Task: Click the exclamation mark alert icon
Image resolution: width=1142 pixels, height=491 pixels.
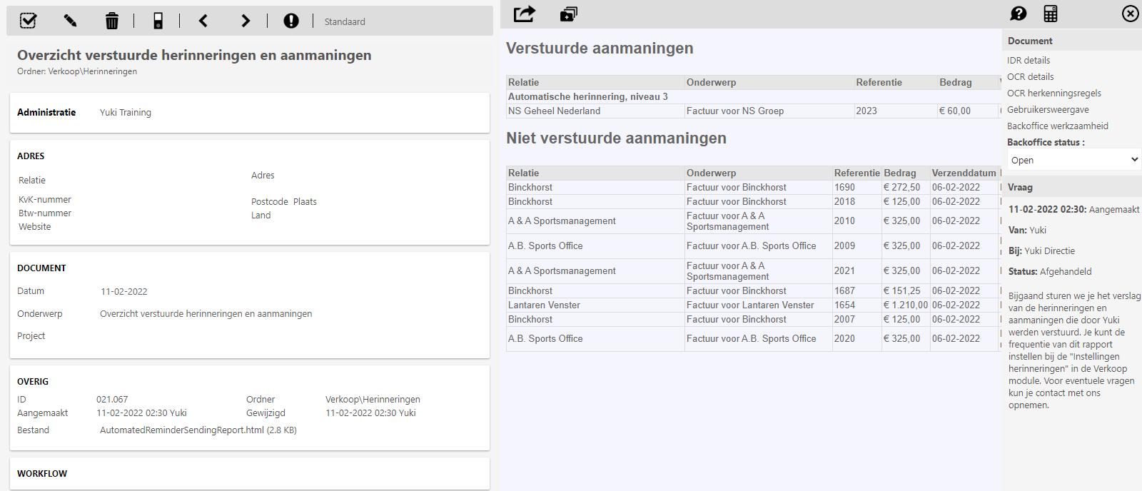Action: click(x=291, y=21)
